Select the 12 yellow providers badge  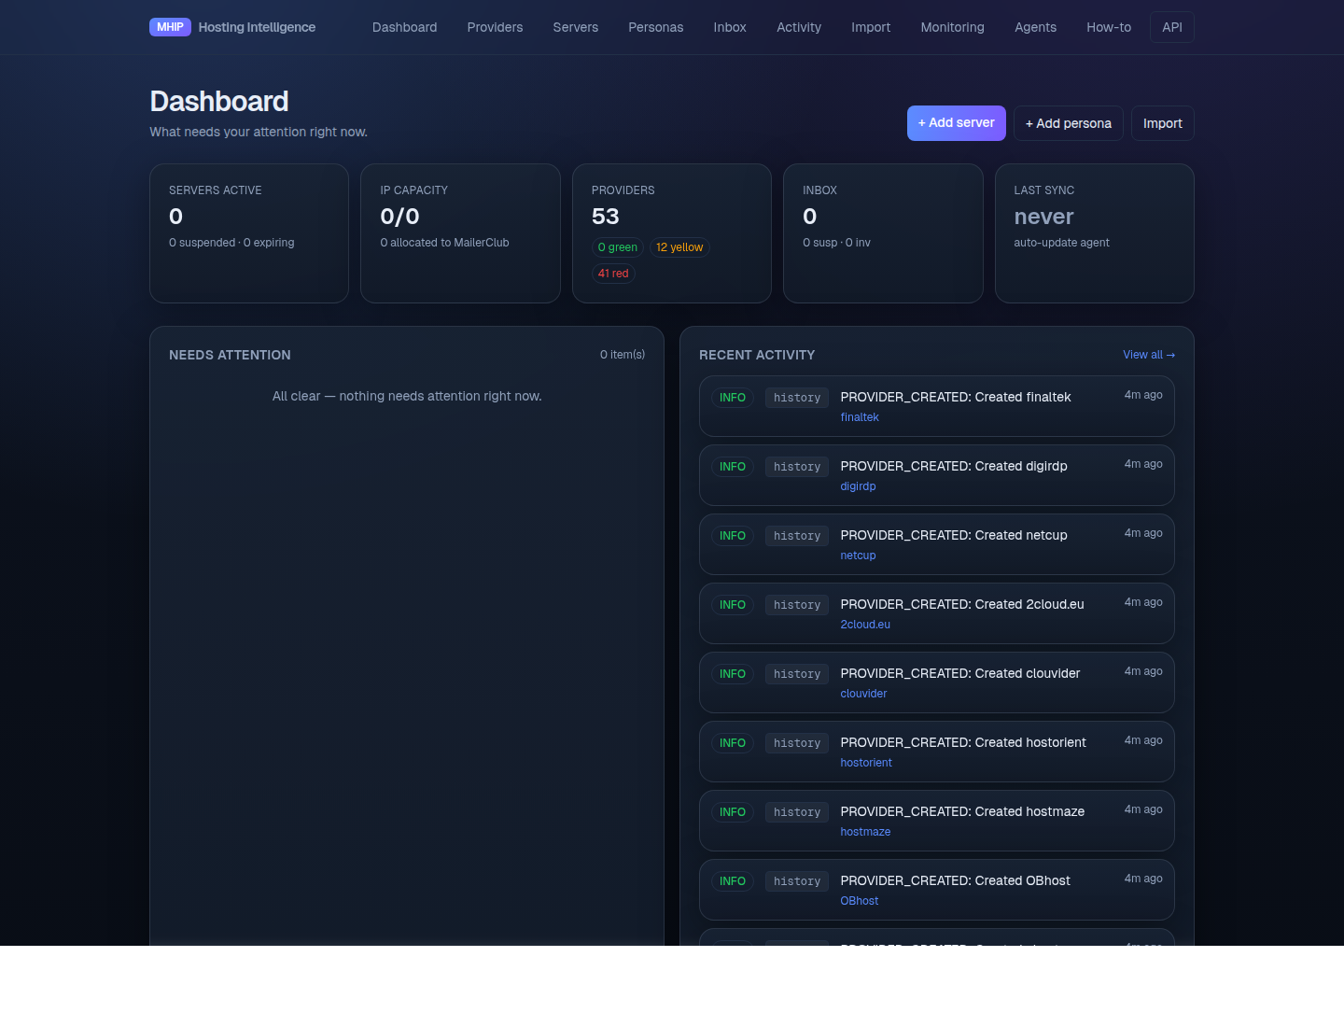(679, 247)
